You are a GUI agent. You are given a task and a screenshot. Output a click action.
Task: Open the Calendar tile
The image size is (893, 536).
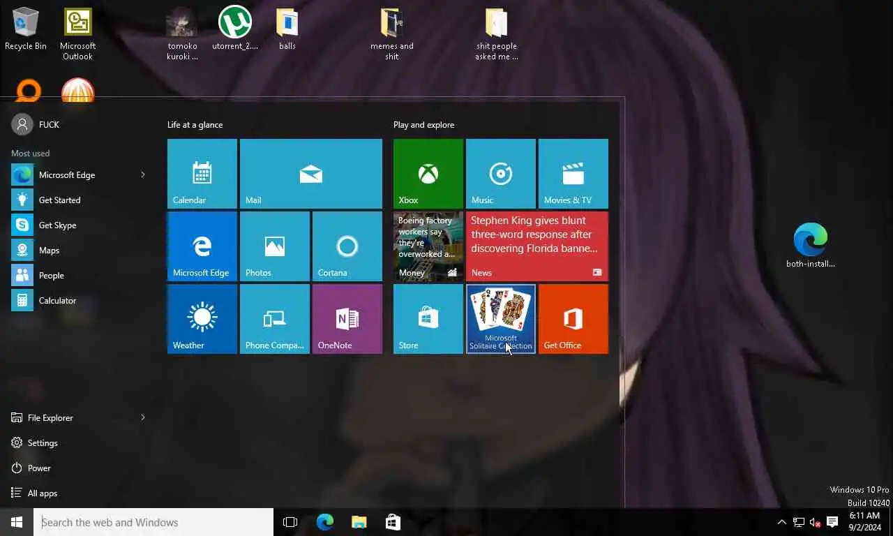pyautogui.click(x=202, y=174)
